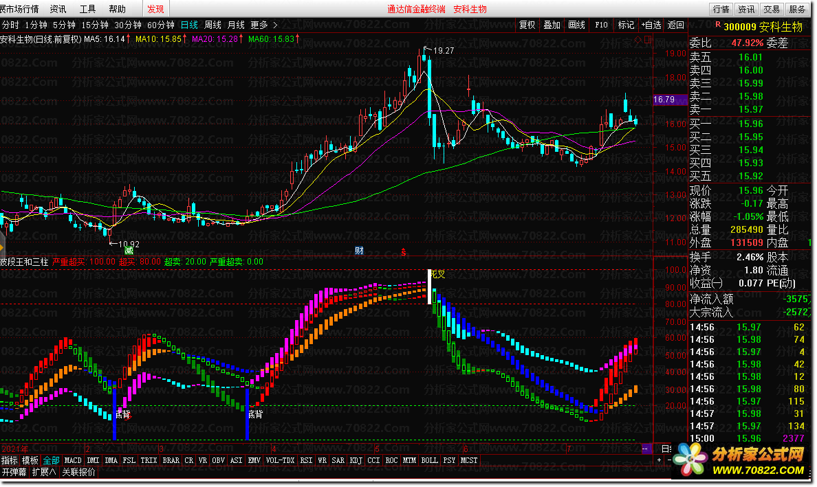This screenshot has height=487, width=817.
Task: Click the R icon beside stock code 300009
Action: click(x=718, y=25)
